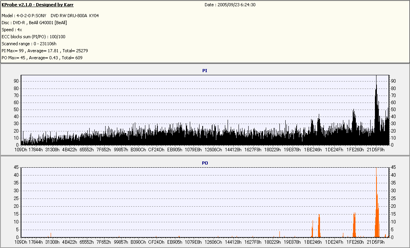Click the tallest orange PO spike reaching 45
410x248 pixels.
pyautogui.click(x=376, y=202)
